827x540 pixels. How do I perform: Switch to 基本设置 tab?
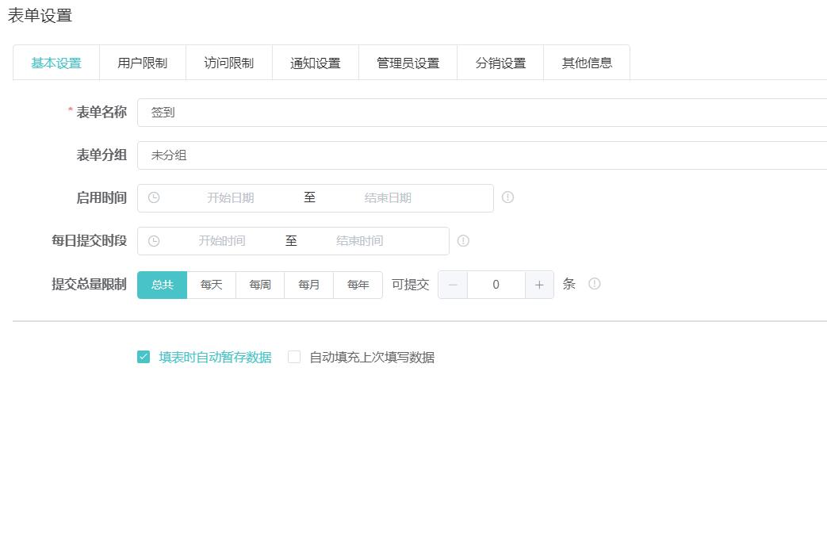56,63
